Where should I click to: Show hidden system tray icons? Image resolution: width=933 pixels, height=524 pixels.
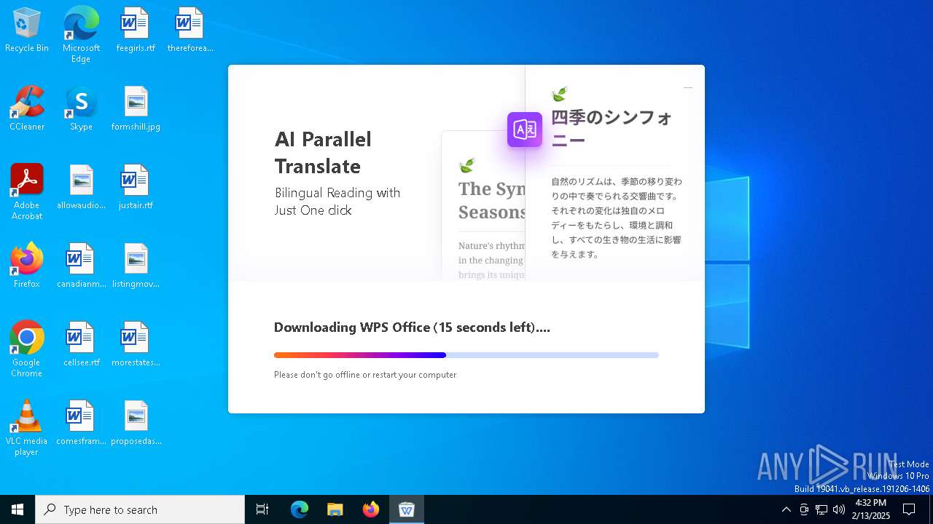[x=786, y=509]
